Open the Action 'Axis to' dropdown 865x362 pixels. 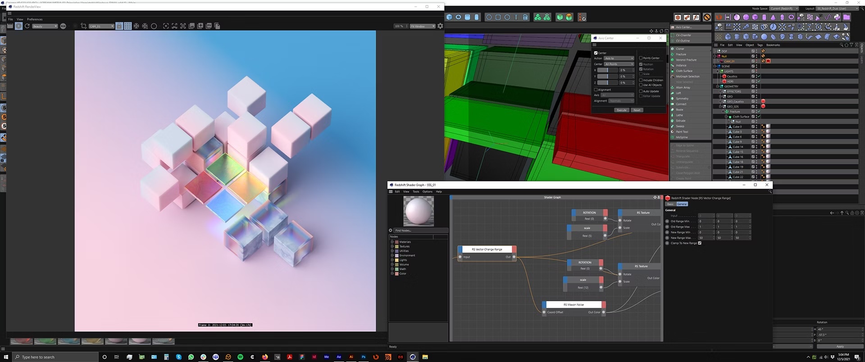[619, 59]
